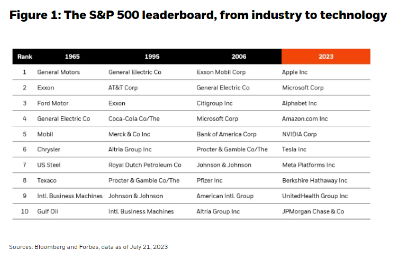Screen dimensions: 408x259
Task: Click the NVIDIA Corp entry
Action: [299, 134]
